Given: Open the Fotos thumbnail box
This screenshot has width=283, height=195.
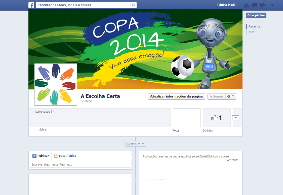Looking at the screenshot, I should 187,118.
